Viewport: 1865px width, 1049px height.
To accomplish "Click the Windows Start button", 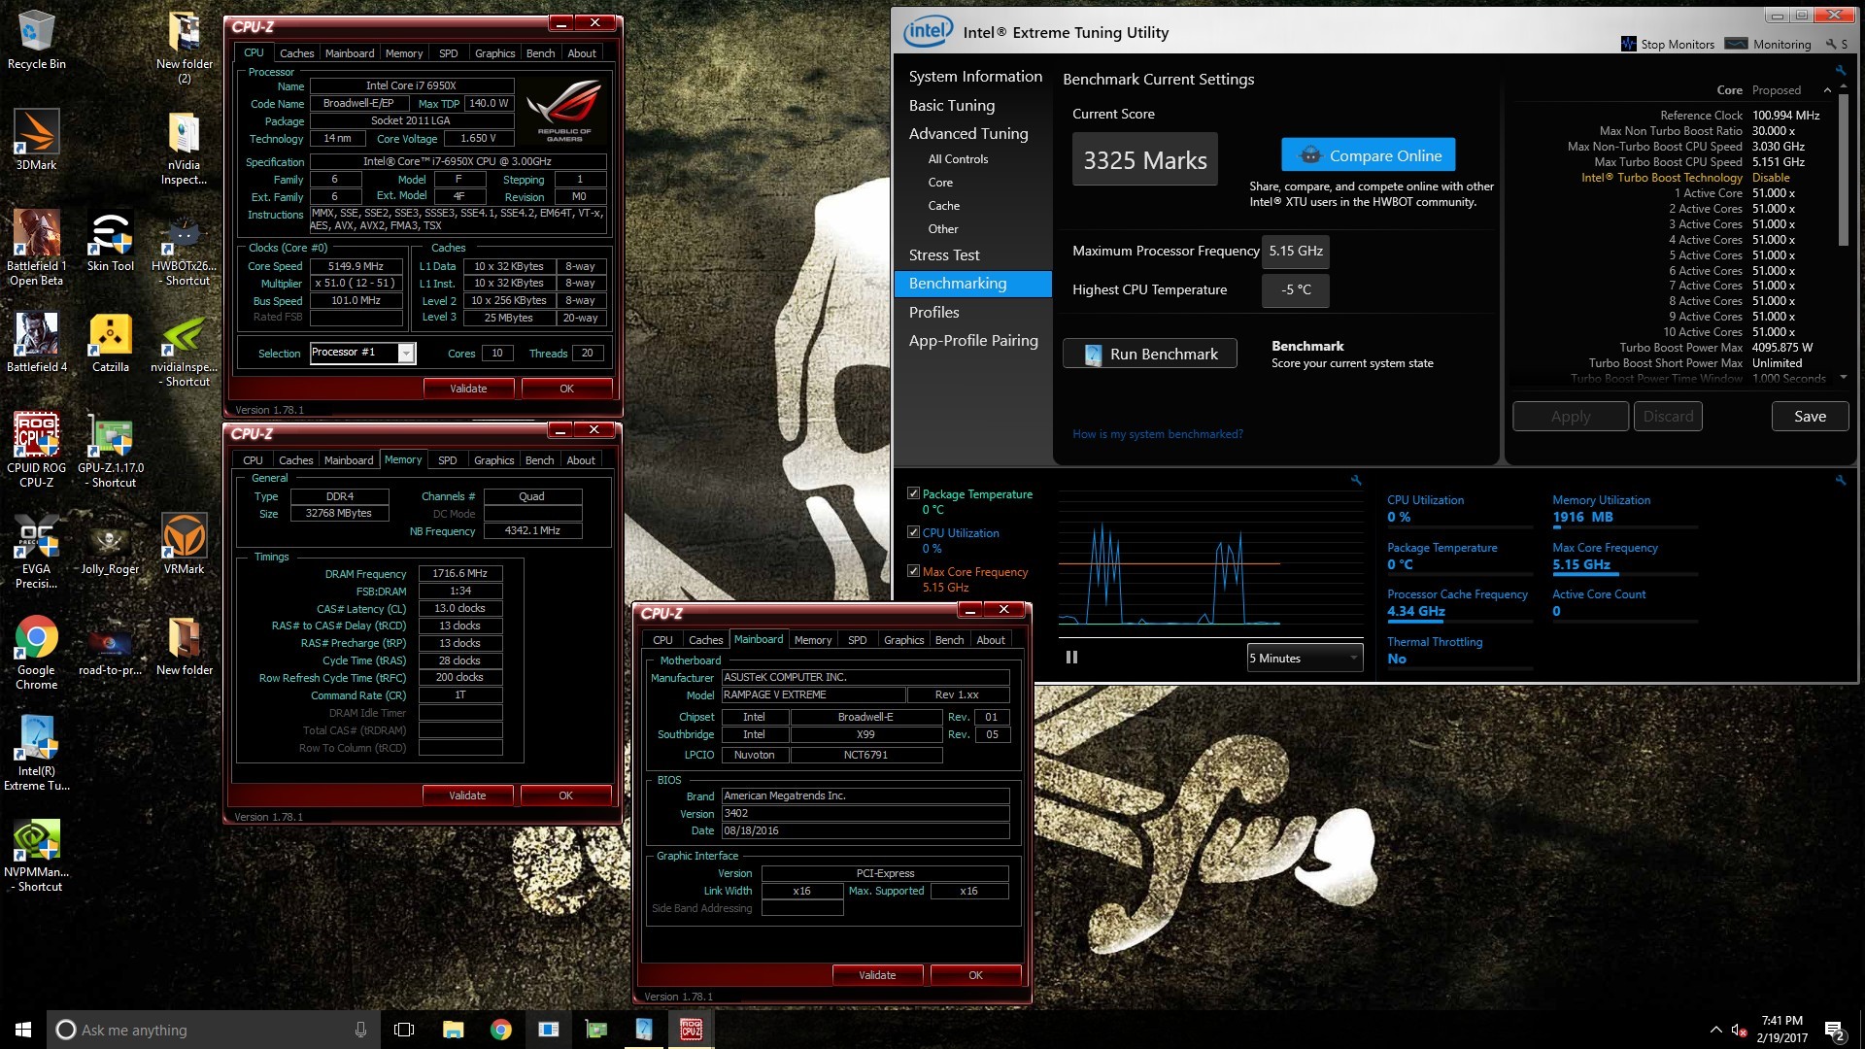I will point(23,1030).
